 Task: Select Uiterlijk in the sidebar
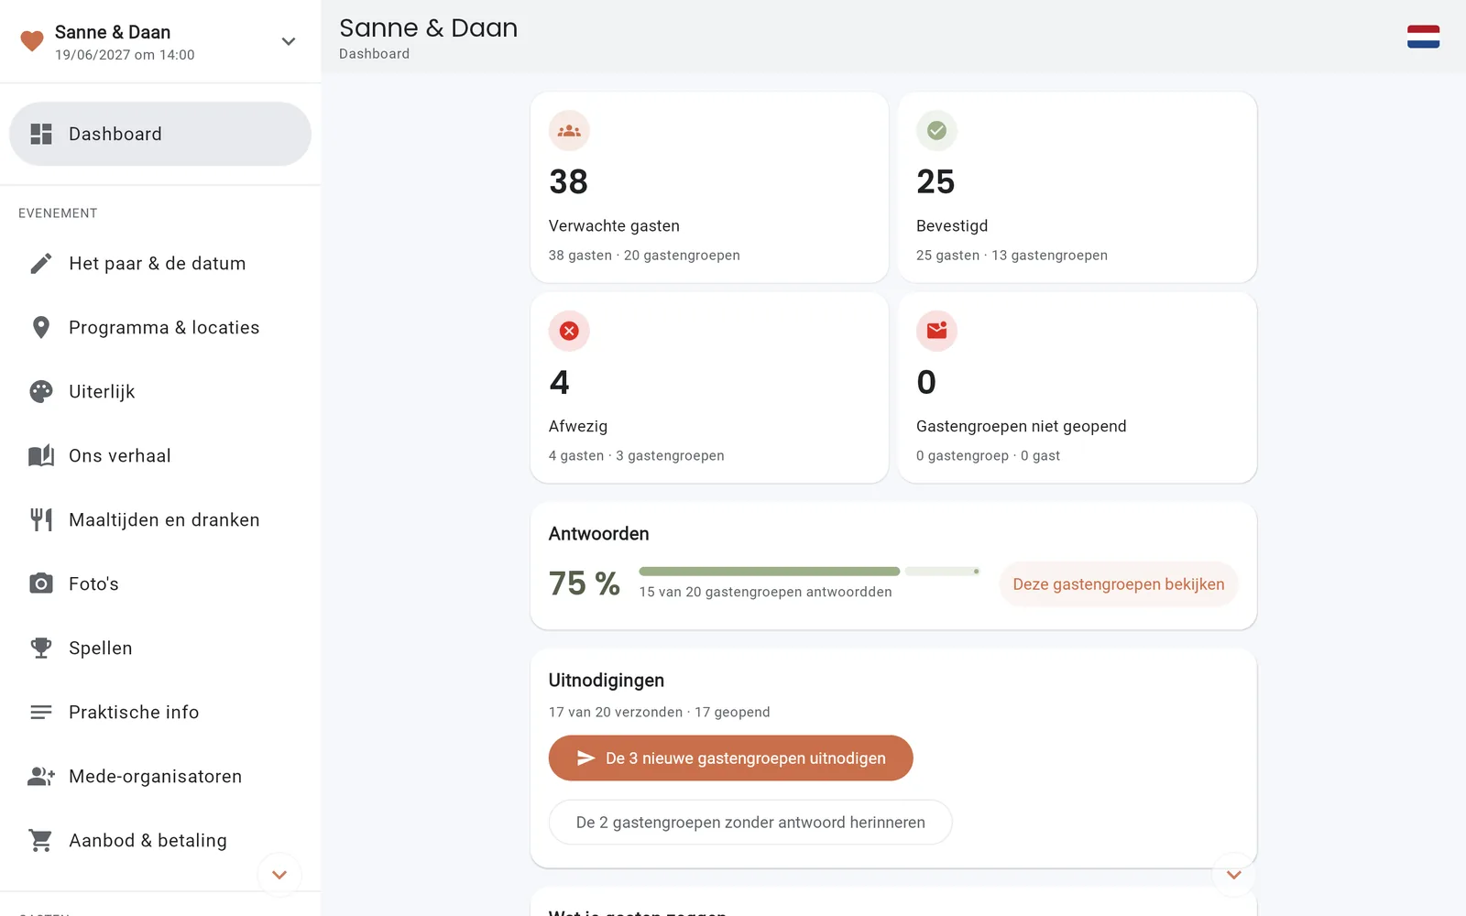point(160,392)
